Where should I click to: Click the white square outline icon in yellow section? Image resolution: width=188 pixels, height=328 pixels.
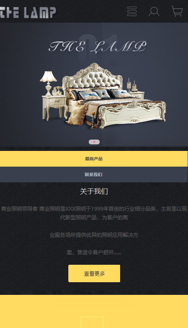92,322
